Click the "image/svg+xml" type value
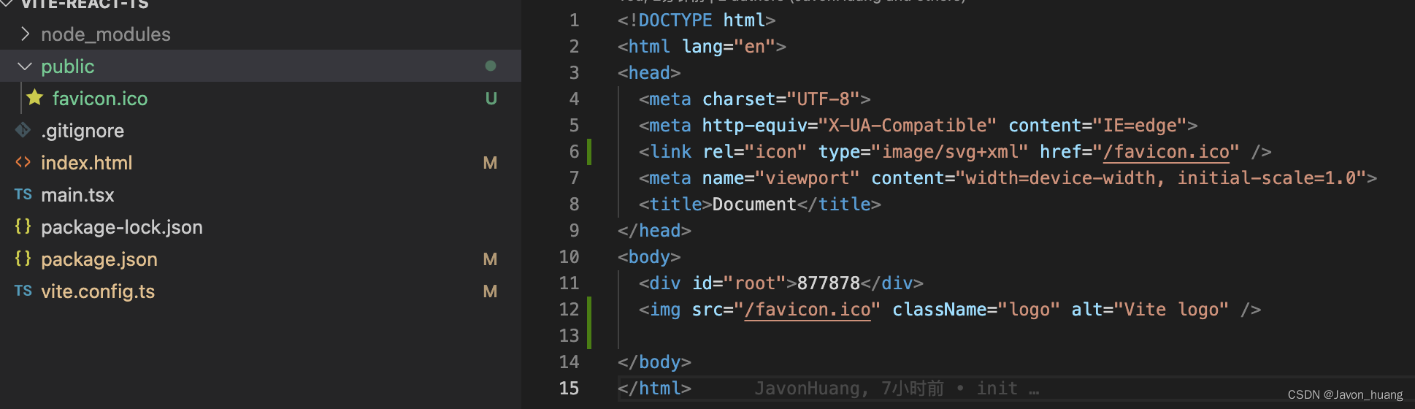1415x409 pixels. click(950, 152)
